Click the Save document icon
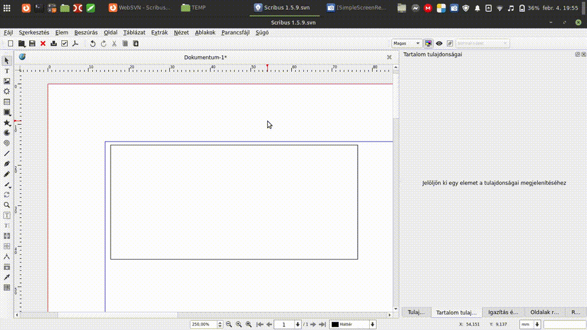The height and width of the screenshot is (330, 587). 32,44
